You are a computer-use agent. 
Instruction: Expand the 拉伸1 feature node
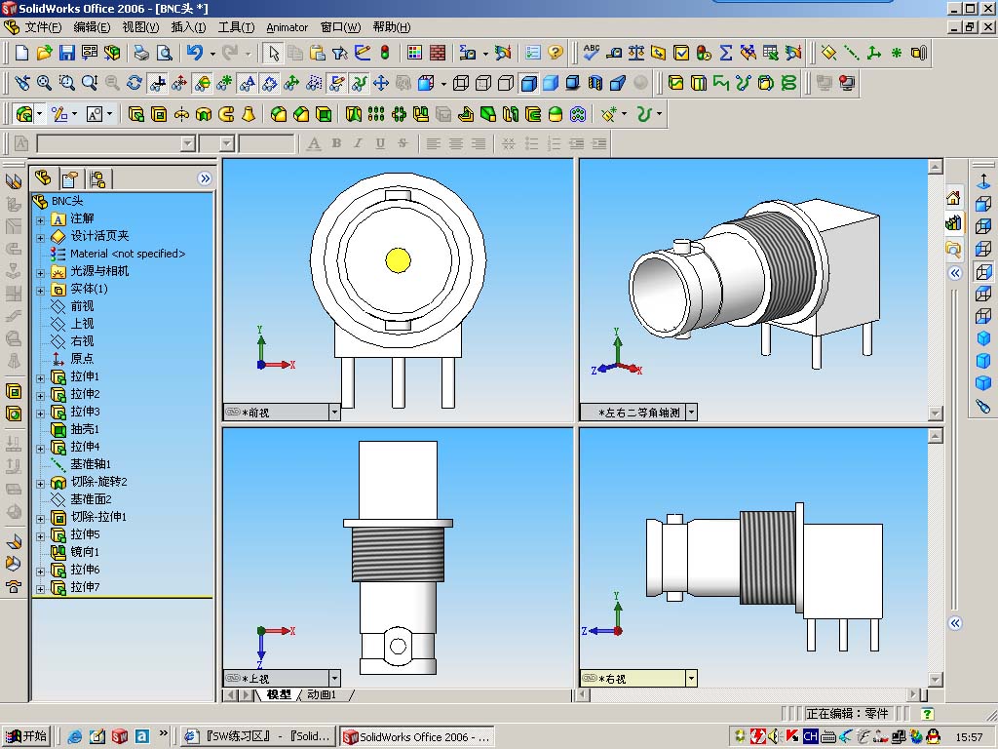[40, 378]
